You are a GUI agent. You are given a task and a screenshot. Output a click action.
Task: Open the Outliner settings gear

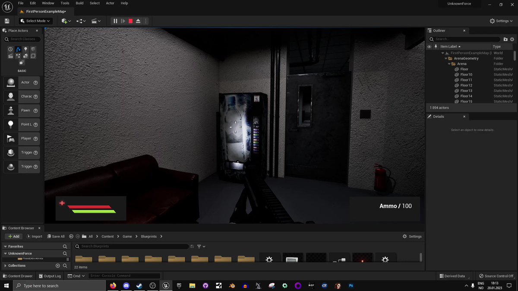pos(512,39)
